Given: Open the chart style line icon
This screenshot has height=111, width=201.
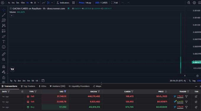Looking at the screenshot, I should (x=44, y=3).
